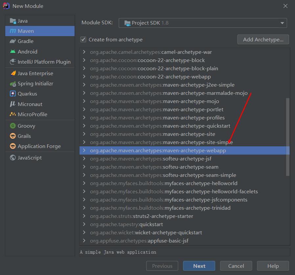Expand wicket-archetype-quickstart node
Viewport: 295px width, 275px height.
pos(84,232)
